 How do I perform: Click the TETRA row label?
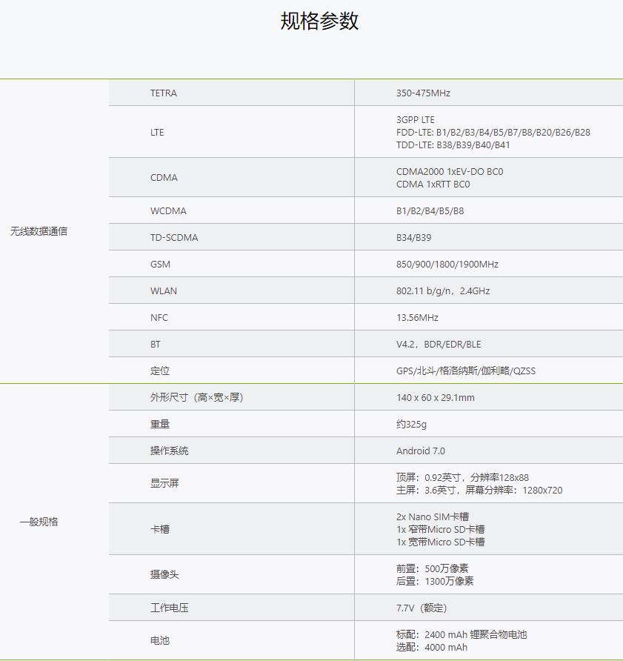tap(163, 93)
